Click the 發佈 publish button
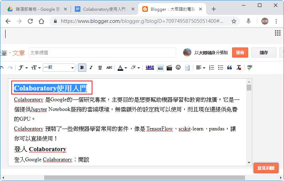This screenshot has width=284, height=181. click(x=240, y=52)
